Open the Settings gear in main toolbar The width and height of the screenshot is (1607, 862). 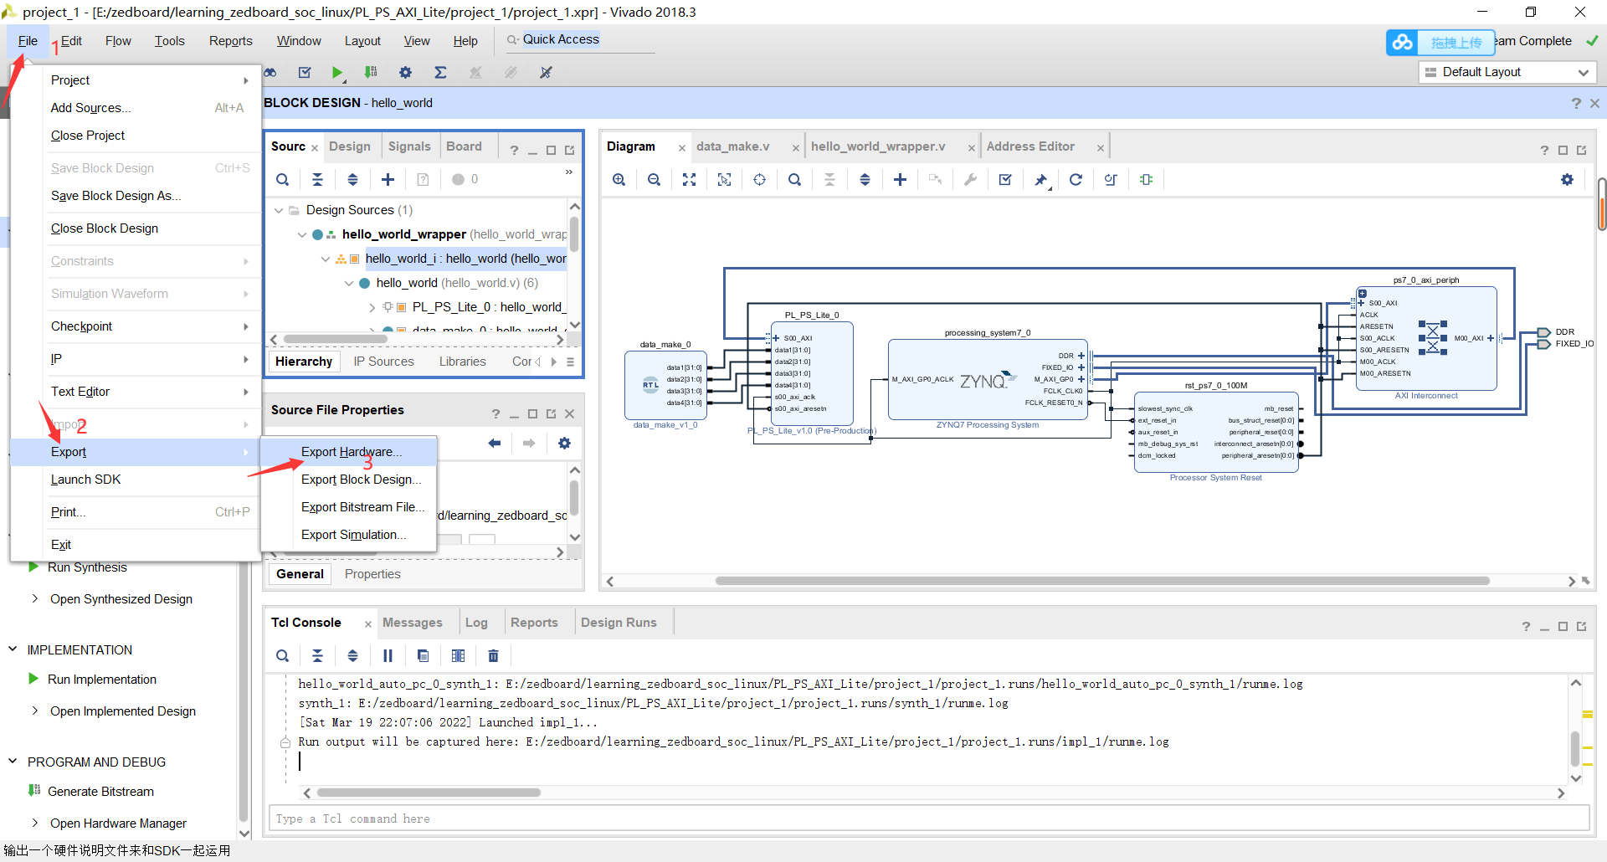pos(406,73)
